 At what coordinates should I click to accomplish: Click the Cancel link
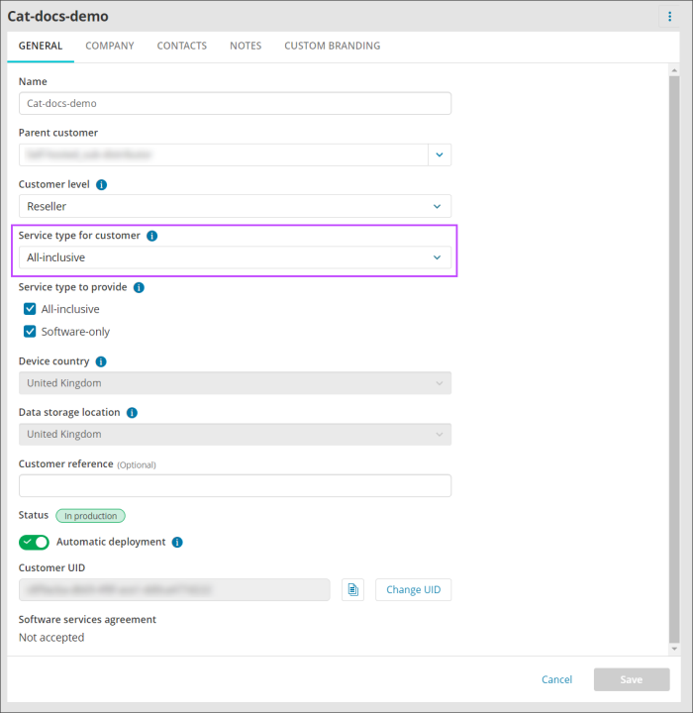click(x=556, y=679)
